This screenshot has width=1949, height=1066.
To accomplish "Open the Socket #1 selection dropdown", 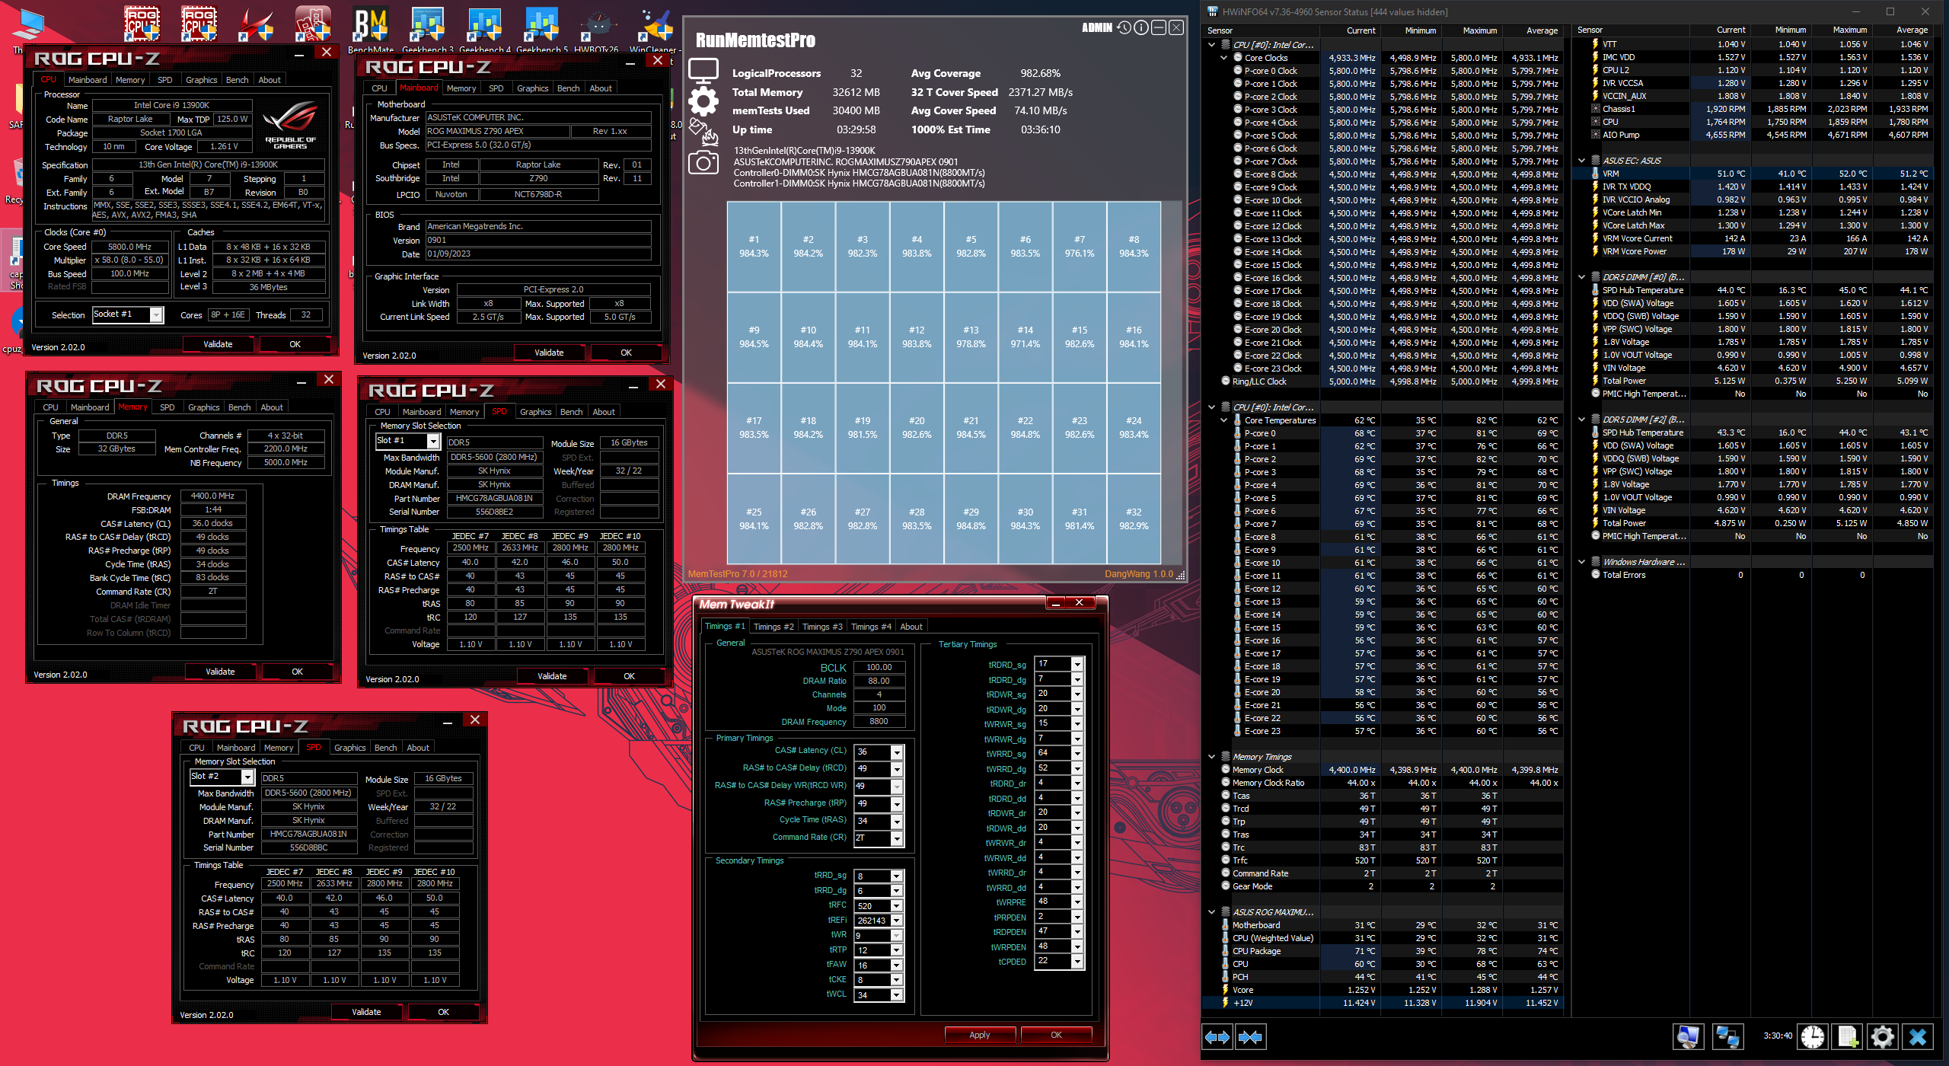I will pyautogui.click(x=156, y=315).
